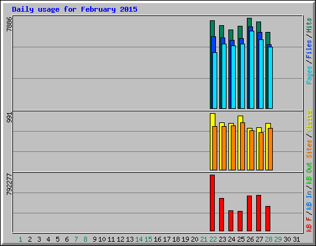
Task: Click day 26 on the x-axis
Action: (x=250, y=239)
